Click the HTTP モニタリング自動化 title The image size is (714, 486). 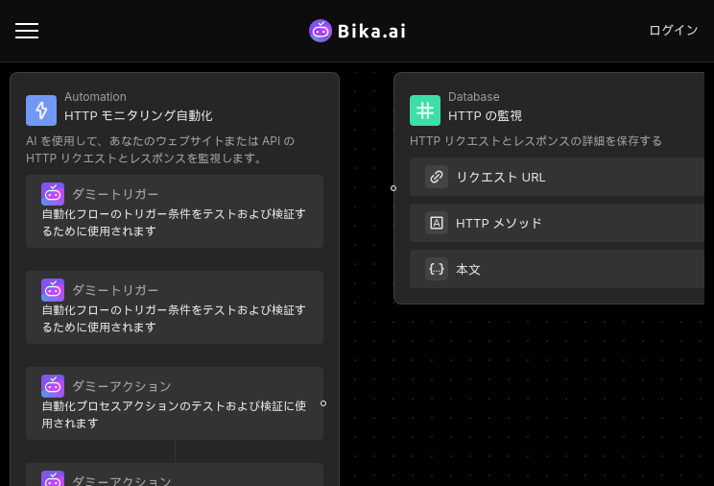tap(138, 116)
